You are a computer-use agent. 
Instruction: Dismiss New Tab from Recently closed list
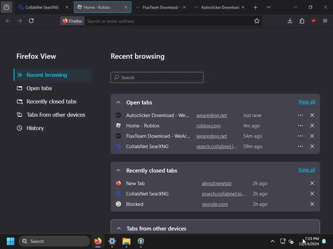click(312, 184)
